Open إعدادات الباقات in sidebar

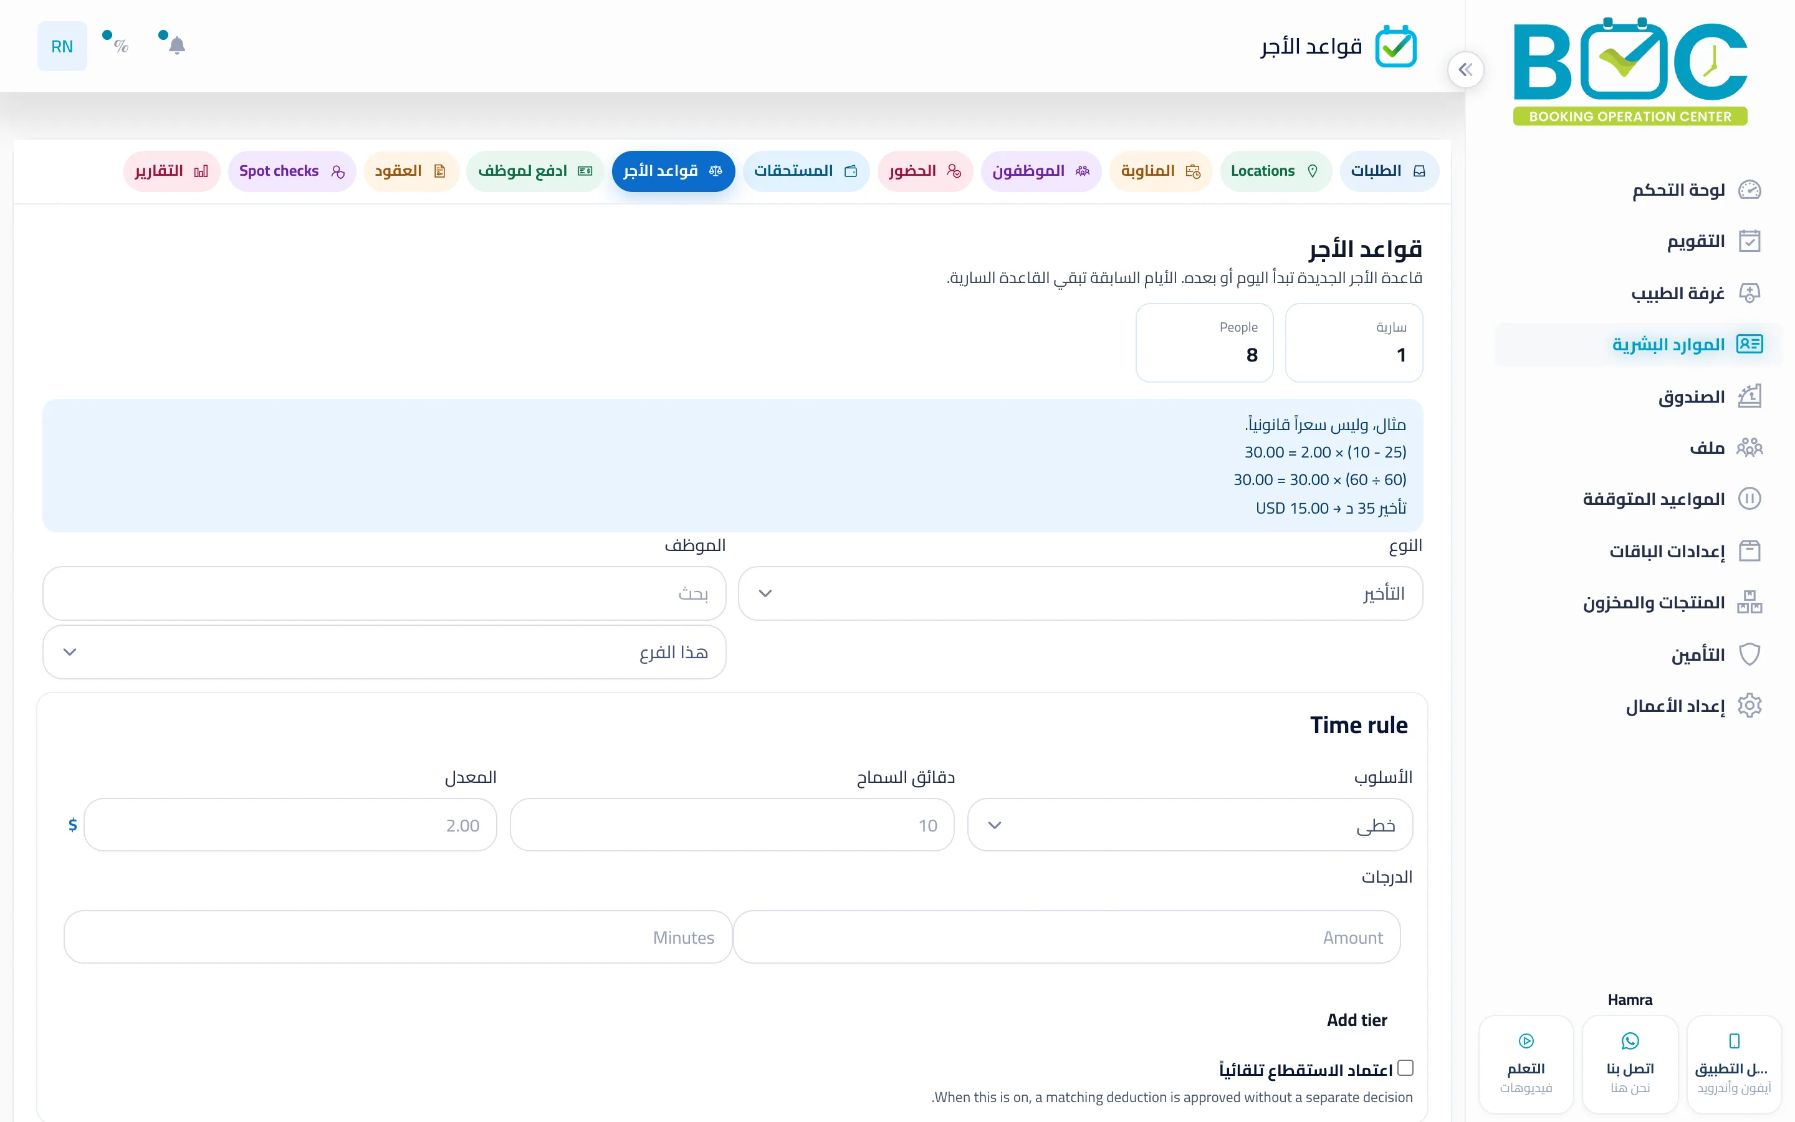point(1639,550)
